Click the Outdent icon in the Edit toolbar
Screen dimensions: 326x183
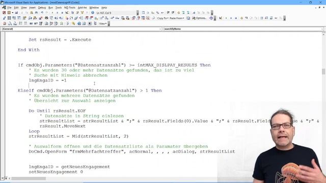173,13
